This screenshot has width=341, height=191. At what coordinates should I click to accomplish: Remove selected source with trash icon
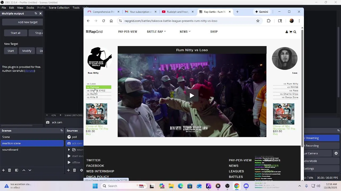(75, 170)
